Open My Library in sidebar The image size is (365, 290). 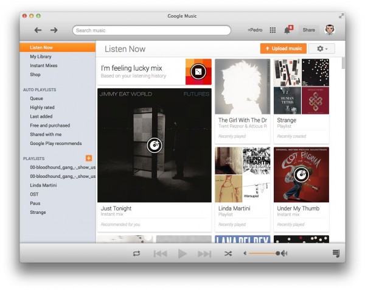tap(41, 57)
